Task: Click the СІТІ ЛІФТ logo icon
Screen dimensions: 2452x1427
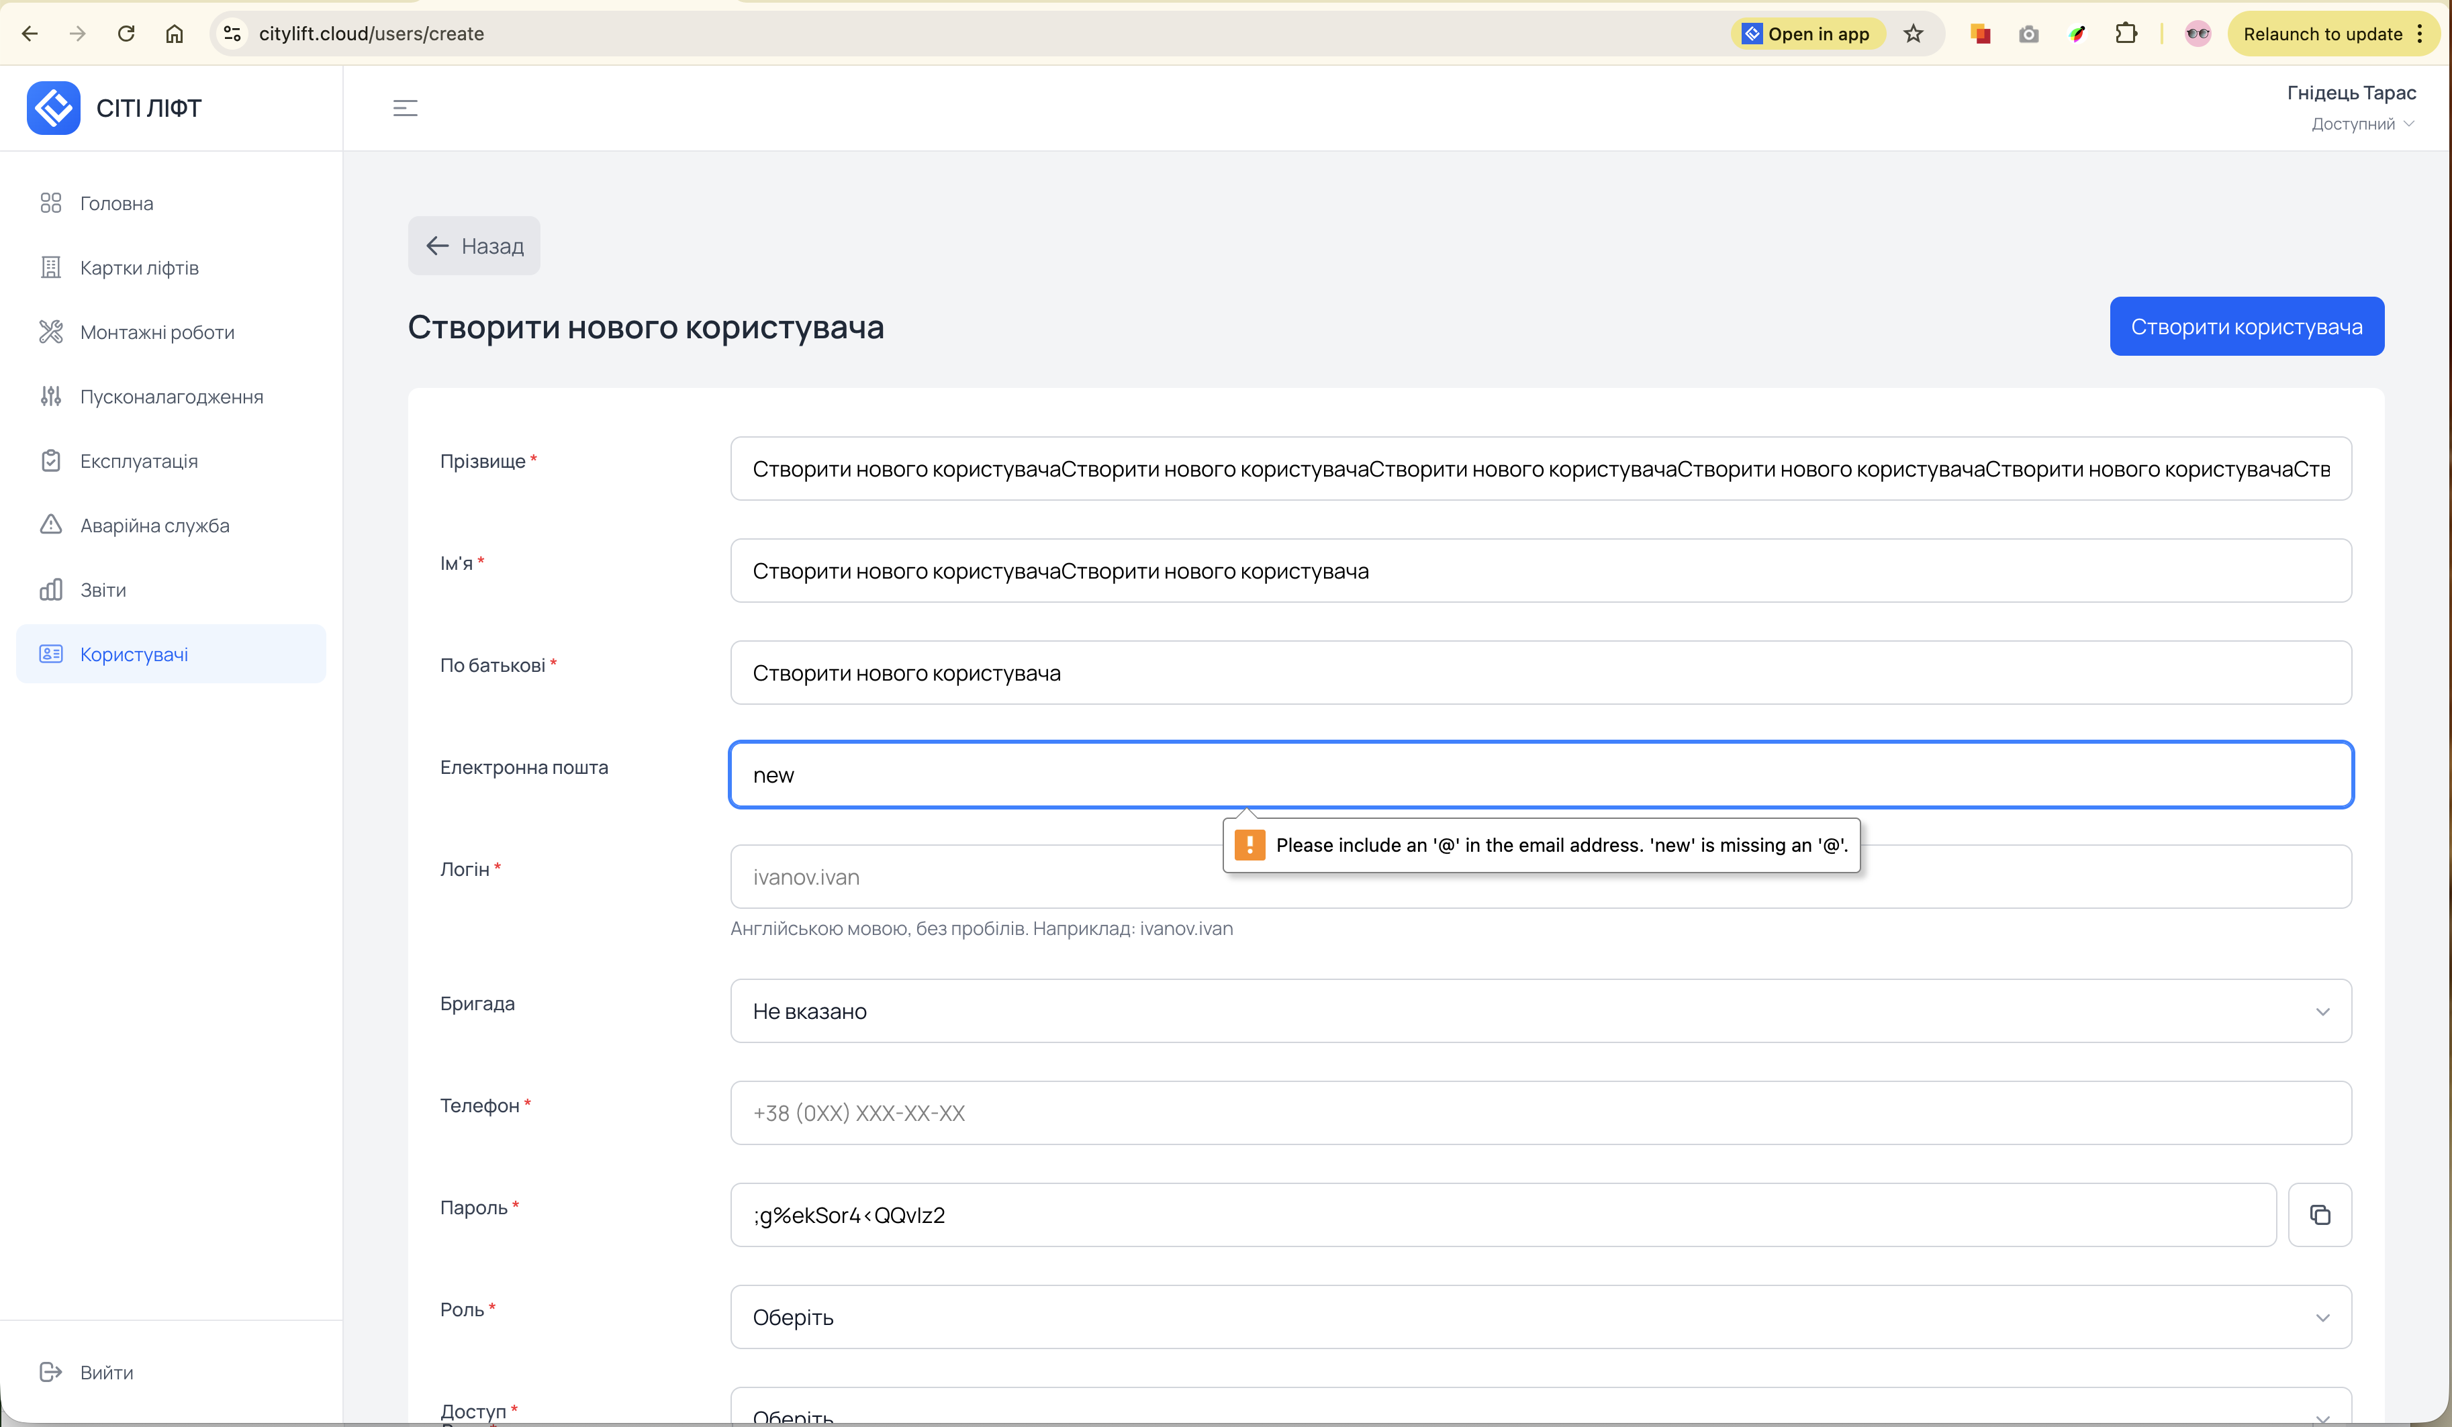Action: pos(54,108)
